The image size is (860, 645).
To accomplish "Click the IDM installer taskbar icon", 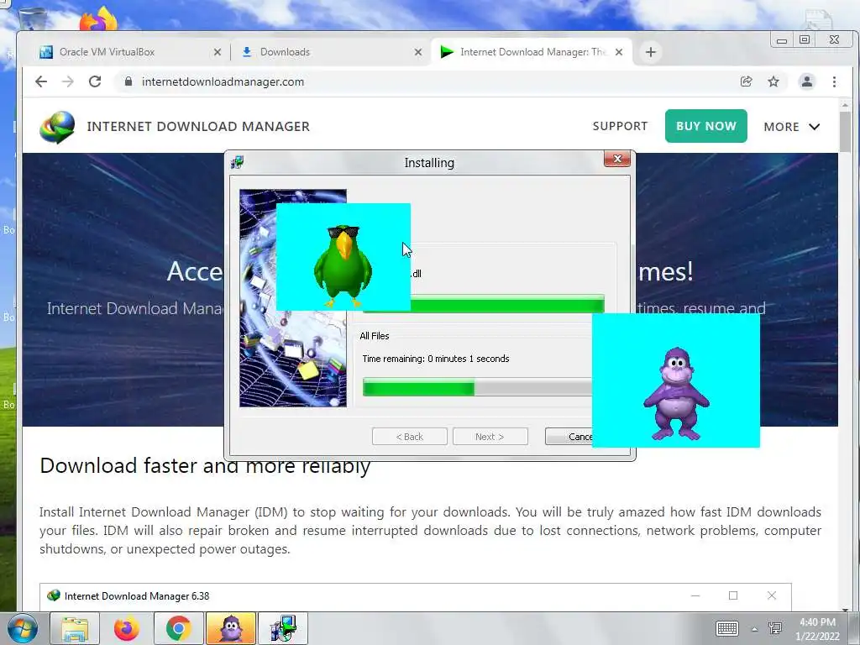I will tap(283, 628).
